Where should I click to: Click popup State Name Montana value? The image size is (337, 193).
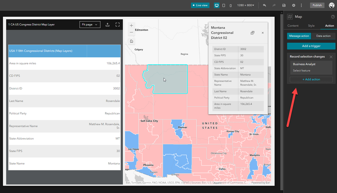coord(245,75)
